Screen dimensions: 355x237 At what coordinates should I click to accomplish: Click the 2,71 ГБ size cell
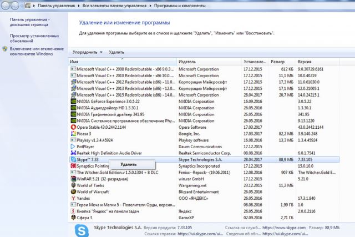pyautogui.click(x=287, y=218)
